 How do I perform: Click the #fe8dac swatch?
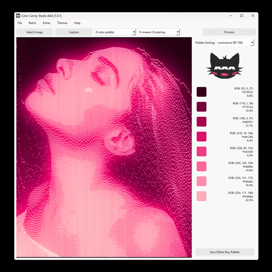click(x=201, y=181)
